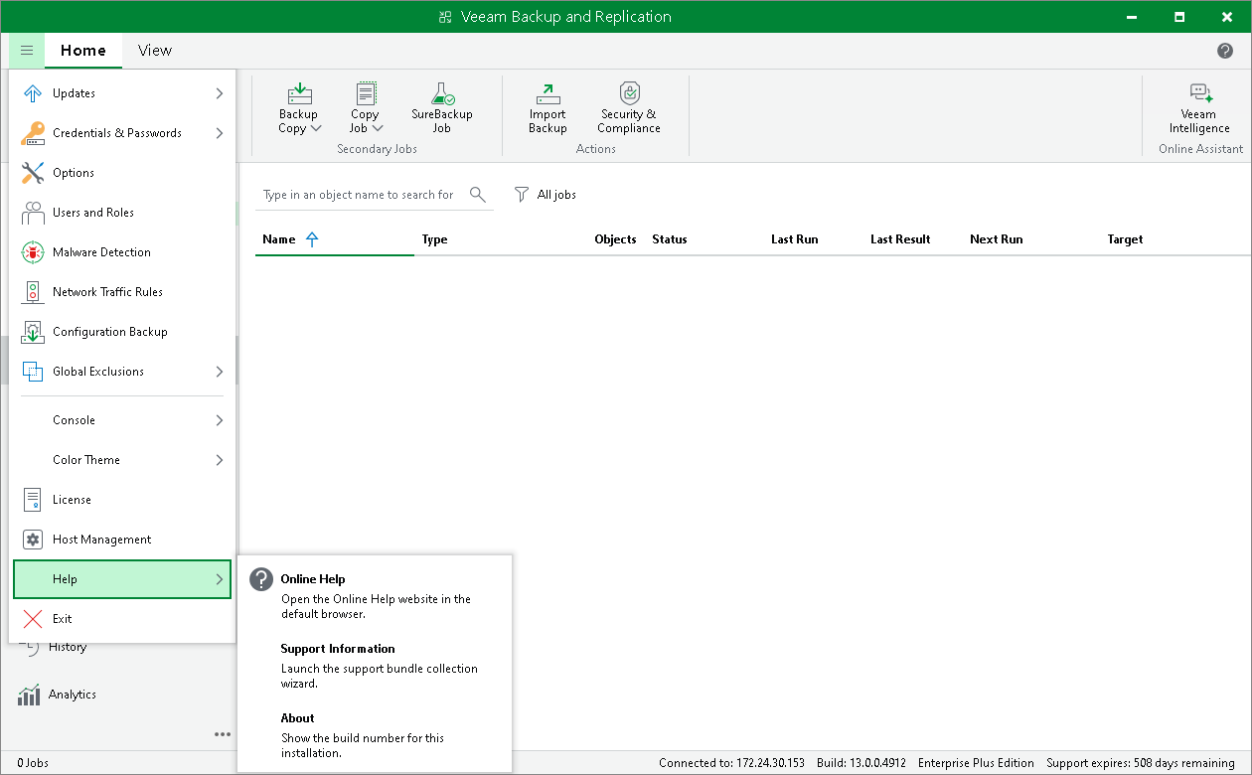Click the Status column header
Screen dimensions: 1252x775
coord(670,239)
